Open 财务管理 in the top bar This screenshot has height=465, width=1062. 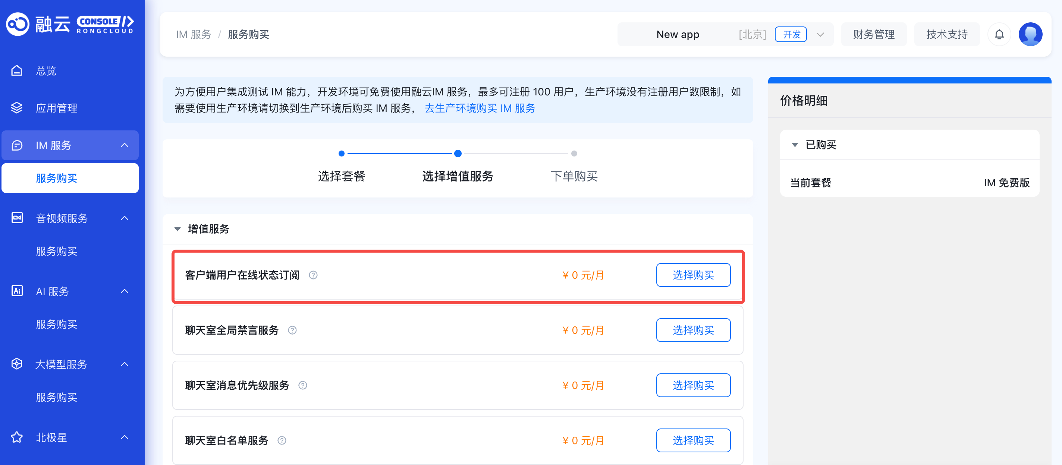point(874,34)
